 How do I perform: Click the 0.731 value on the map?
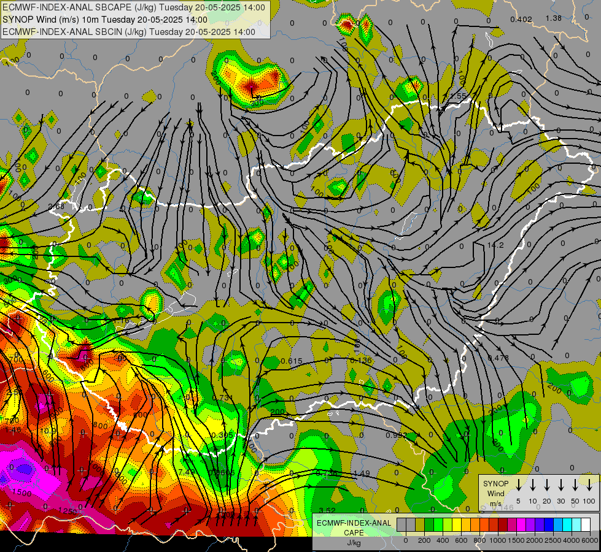(x=223, y=397)
